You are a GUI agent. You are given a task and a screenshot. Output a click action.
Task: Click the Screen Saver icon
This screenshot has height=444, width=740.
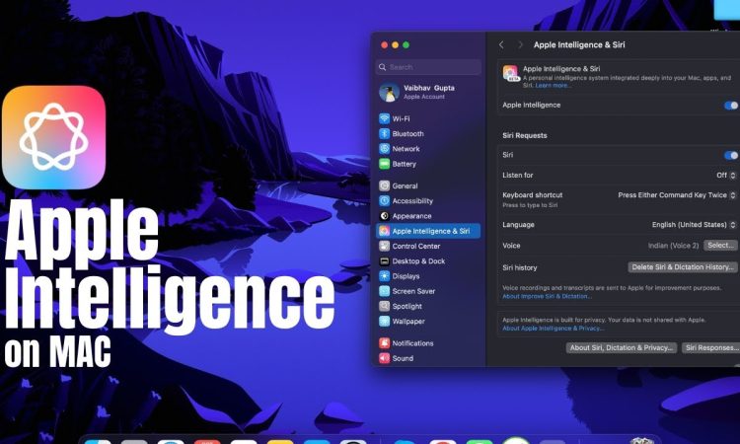pyautogui.click(x=384, y=291)
